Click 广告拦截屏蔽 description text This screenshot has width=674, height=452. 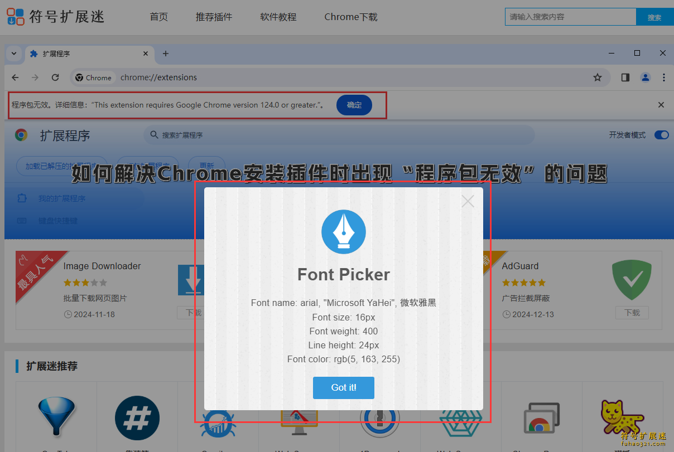click(x=526, y=298)
